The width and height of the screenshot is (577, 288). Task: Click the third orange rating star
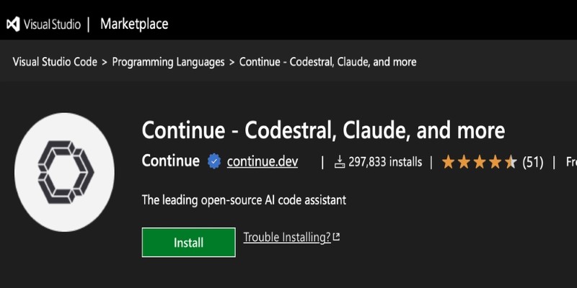(x=480, y=161)
